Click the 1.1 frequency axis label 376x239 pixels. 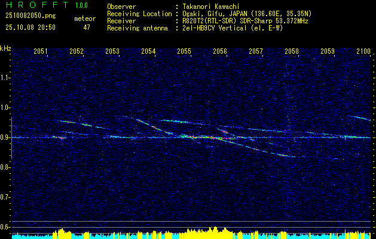(x=5, y=78)
